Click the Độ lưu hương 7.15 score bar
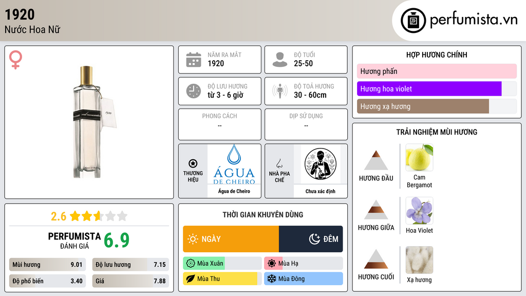 pos(130,265)
